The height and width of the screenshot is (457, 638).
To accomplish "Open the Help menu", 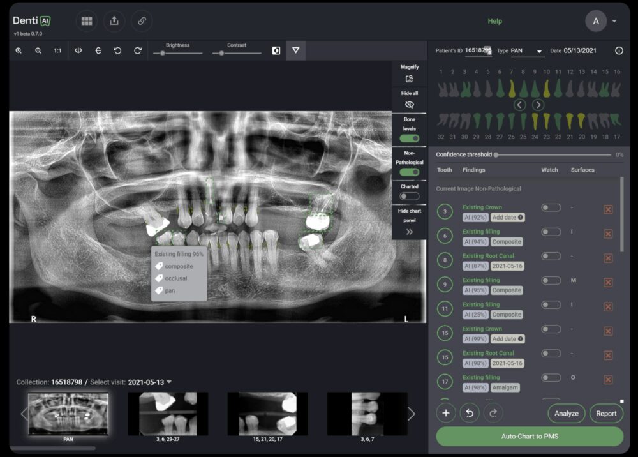I will [494, 20].
